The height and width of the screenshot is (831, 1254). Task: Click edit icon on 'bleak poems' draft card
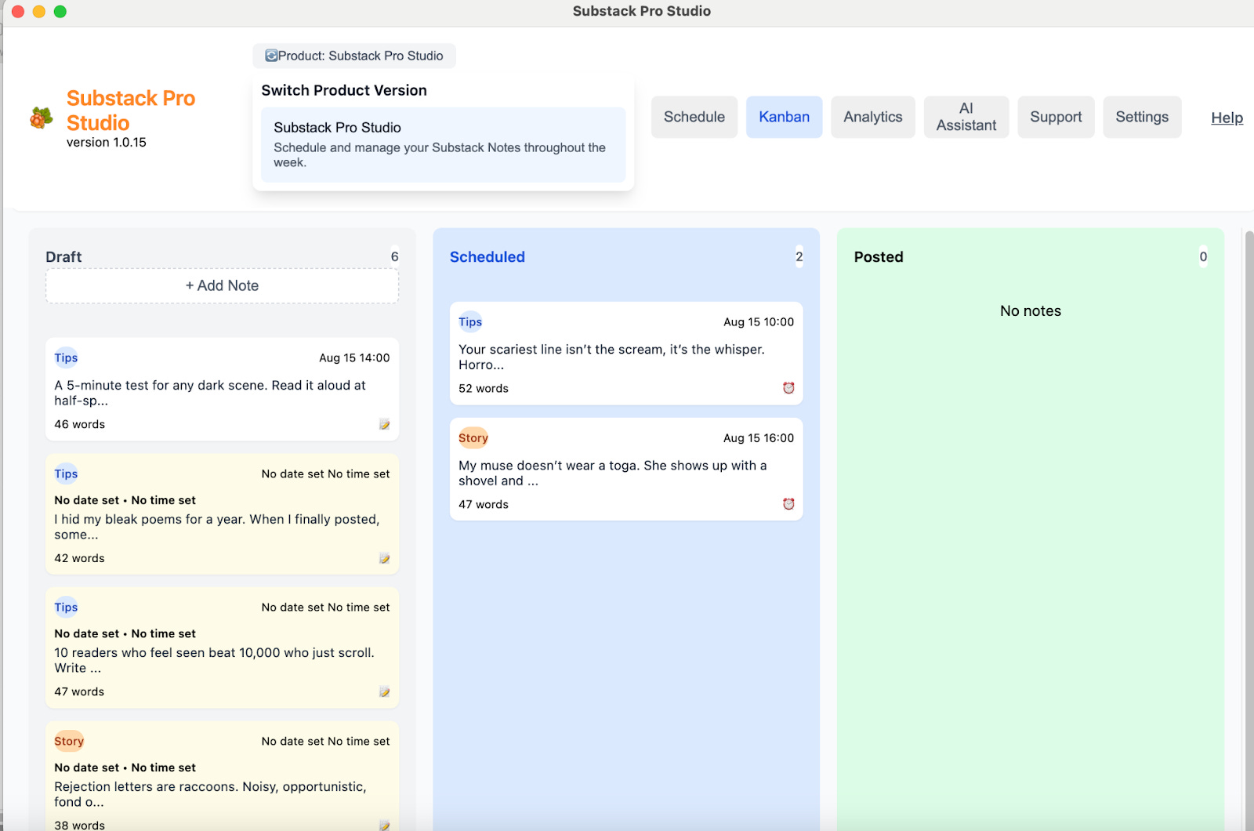[x=384, y=558]
